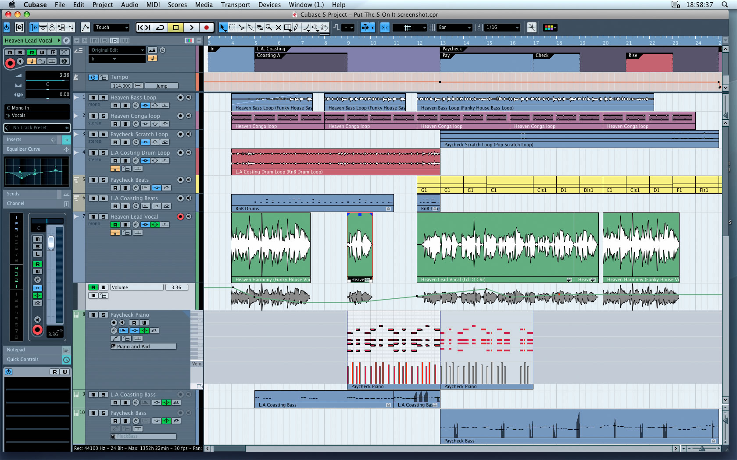The image size is (737, 460).
Task: Open the 1/16 quantize value dropdown
Action: click(502, 28)
